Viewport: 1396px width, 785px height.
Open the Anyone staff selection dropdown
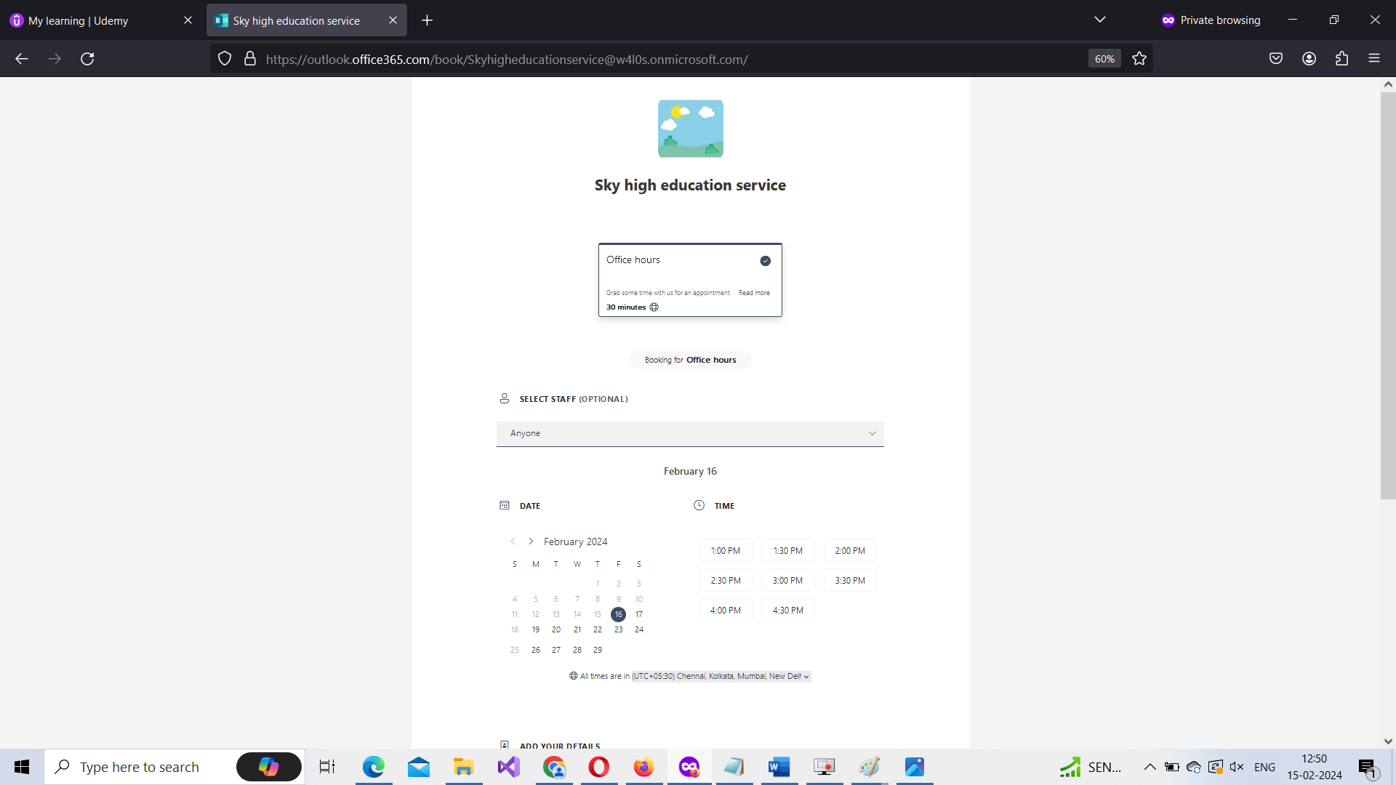pyautogui.click(x=689, y=433)
